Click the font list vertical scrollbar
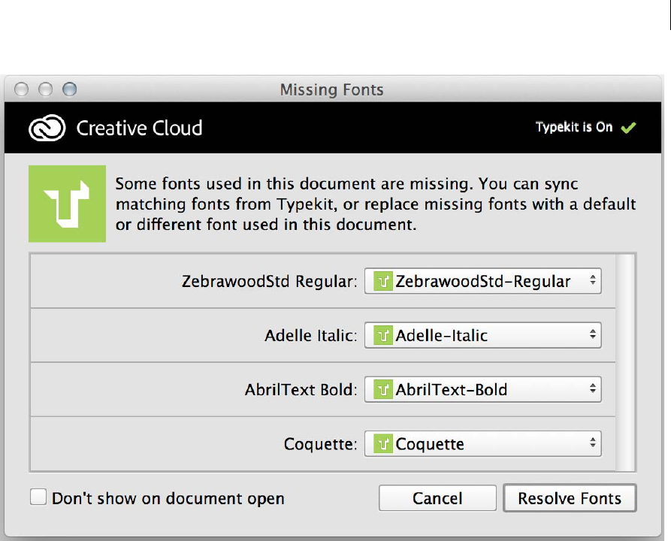671x541 pixels. click(x=626, y=362)
